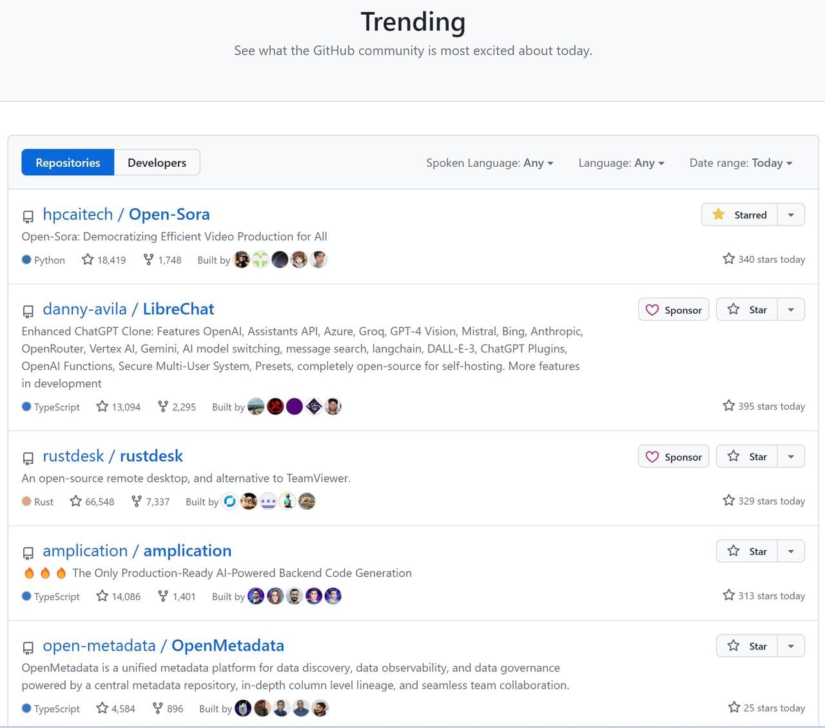Click the heart Sponsor button for LibreChat

click(674, 310)
